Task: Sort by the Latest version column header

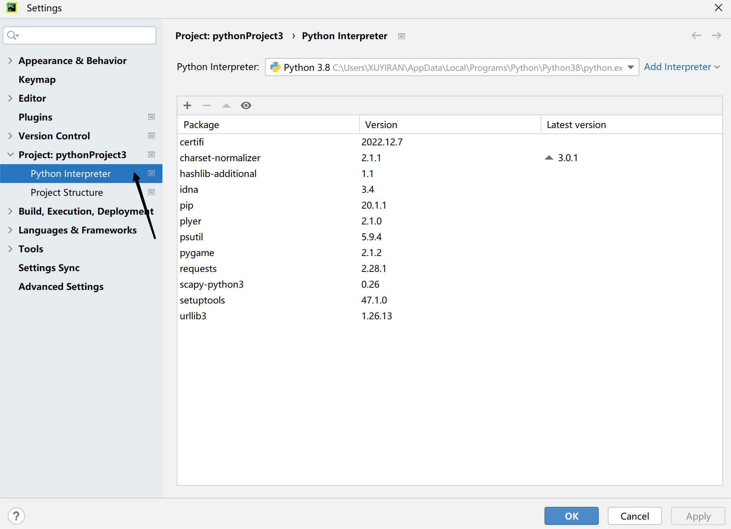Action: pyautogui.click(x=632, y=125)
